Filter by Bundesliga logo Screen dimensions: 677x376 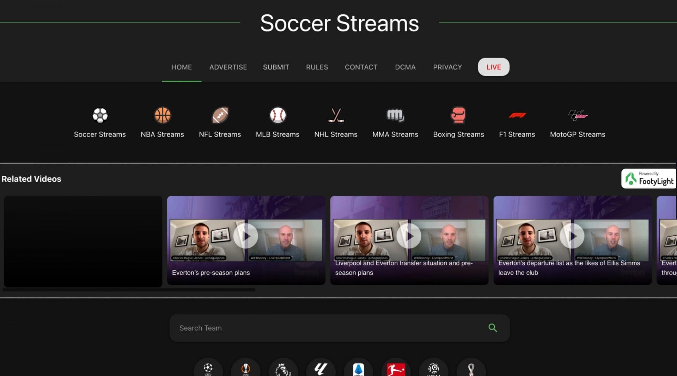coord(396,369)
